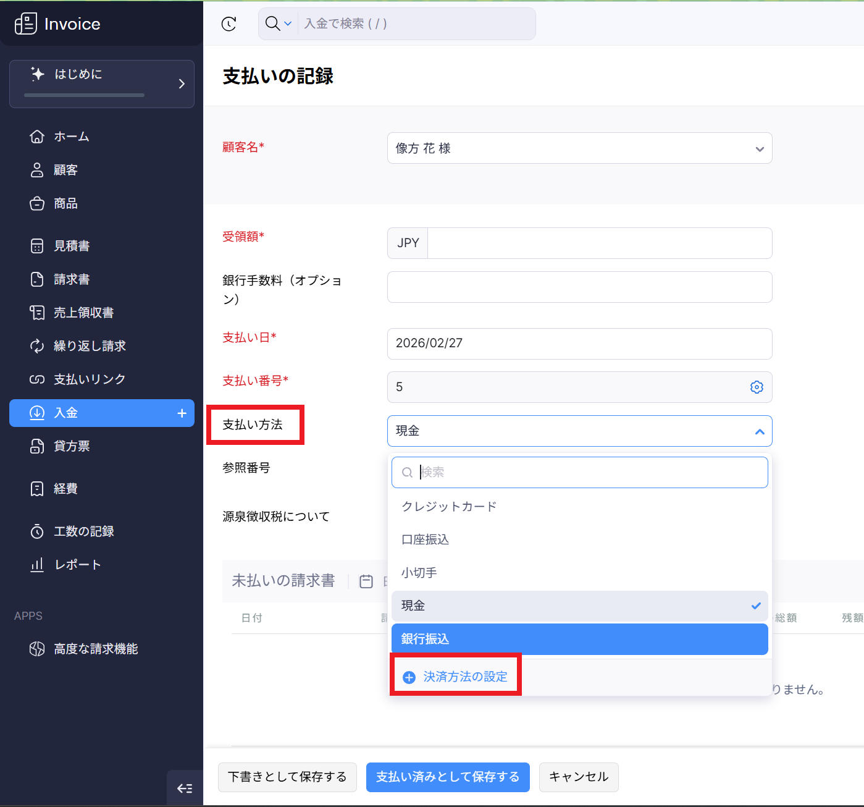Click the plus icon beside 入金
This screenshot has height=807, width=864.
(182, 413)
